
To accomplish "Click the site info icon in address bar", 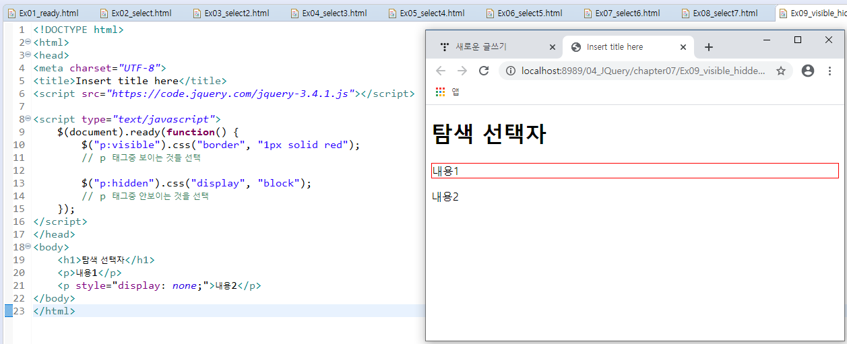I will [511, 71].
